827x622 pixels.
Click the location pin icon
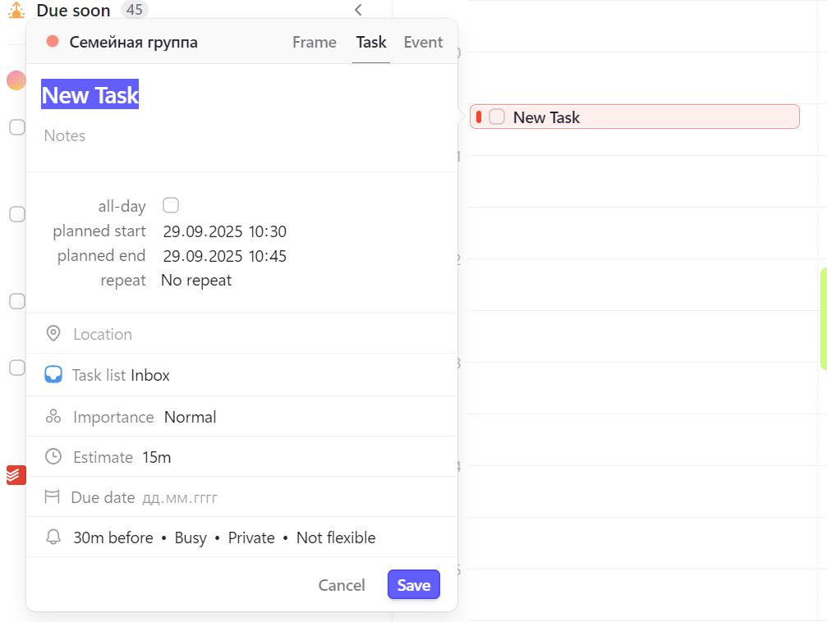(x=53, y=334)
